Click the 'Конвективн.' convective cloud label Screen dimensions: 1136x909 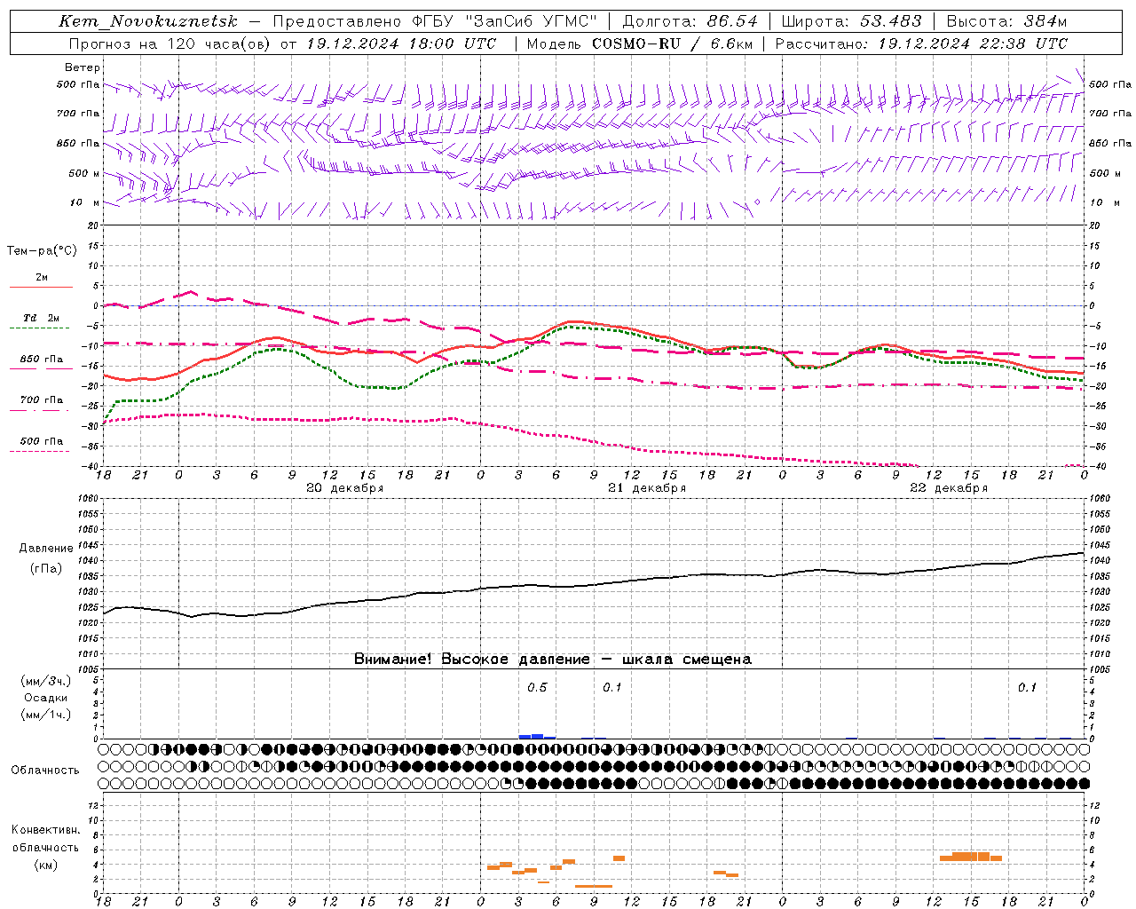pos(46,830)
